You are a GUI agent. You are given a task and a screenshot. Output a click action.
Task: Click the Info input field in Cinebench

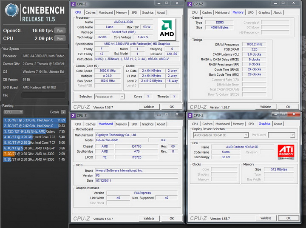[43, 95]
